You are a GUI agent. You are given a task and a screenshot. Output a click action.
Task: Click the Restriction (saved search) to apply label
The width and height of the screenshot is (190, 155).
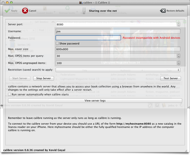(x=30, y=70)
